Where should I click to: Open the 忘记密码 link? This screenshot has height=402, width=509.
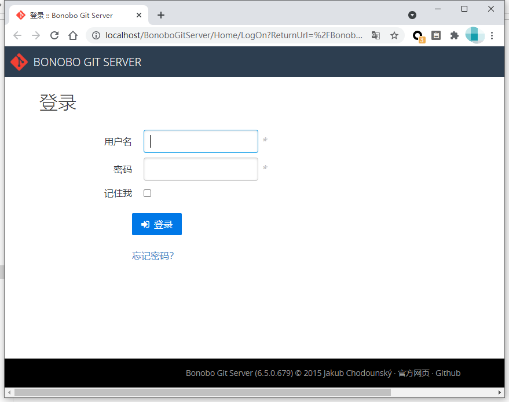(153, 255)
